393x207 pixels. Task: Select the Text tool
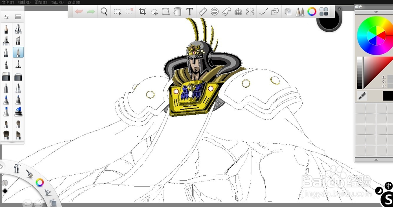(x=190, y=11)
